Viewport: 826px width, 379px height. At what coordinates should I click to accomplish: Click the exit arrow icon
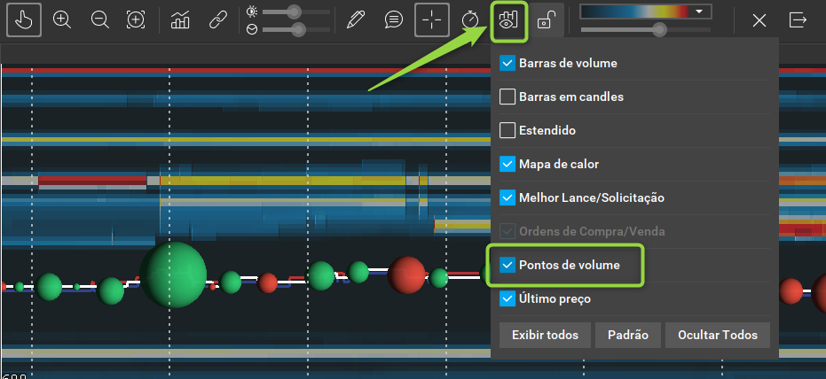click(798, 20)
